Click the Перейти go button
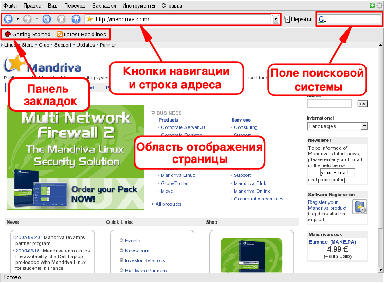This screenshot has width=384, height=283. pyautogui.click(x=298, y=19)
